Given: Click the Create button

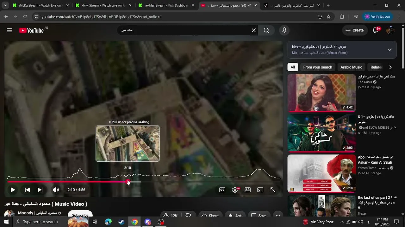Looking at the screenshot, I should [x=354, y=30].
